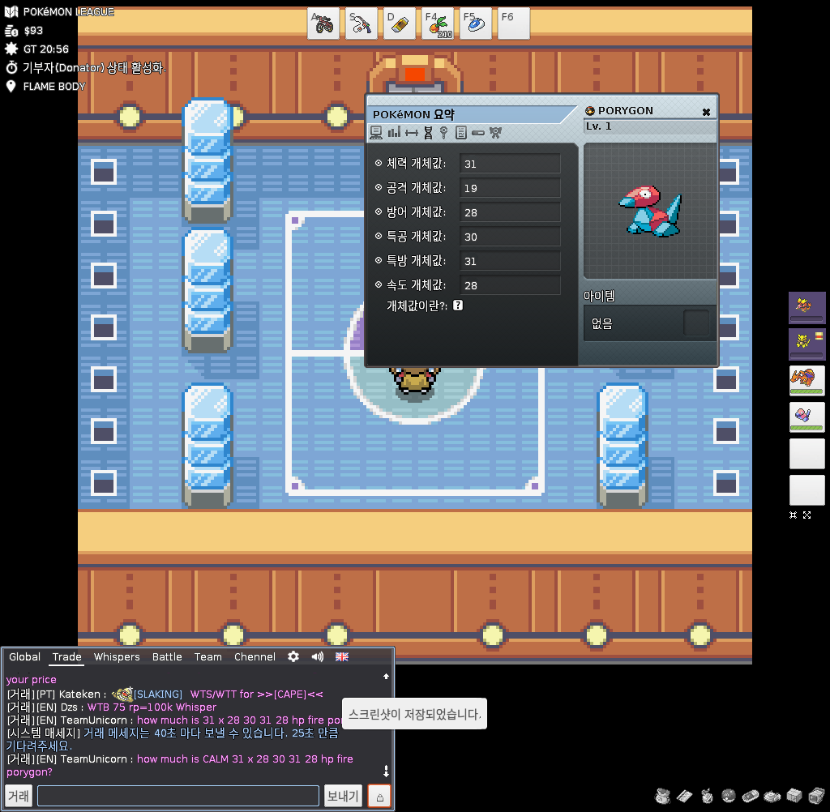Open chat language flag selector
830x812 pixels.
342,656
